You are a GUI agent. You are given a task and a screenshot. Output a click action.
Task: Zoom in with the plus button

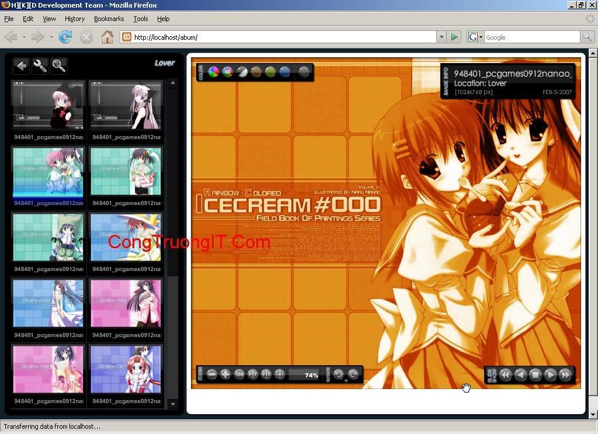click(225, 374)
